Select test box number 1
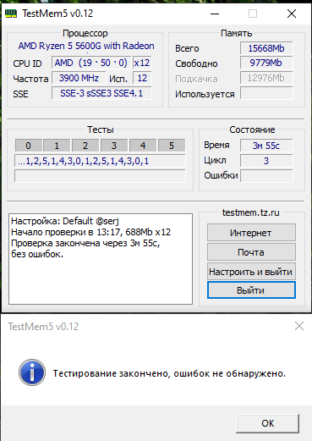 coord(57,146)
